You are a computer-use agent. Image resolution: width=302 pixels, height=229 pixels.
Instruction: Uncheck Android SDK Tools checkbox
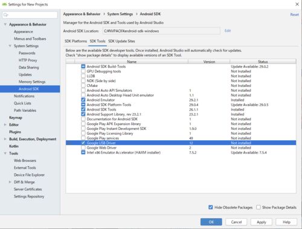[83, 109]
